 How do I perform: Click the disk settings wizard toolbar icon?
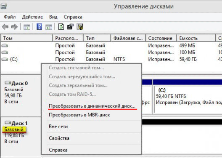[x=80, y=26]
